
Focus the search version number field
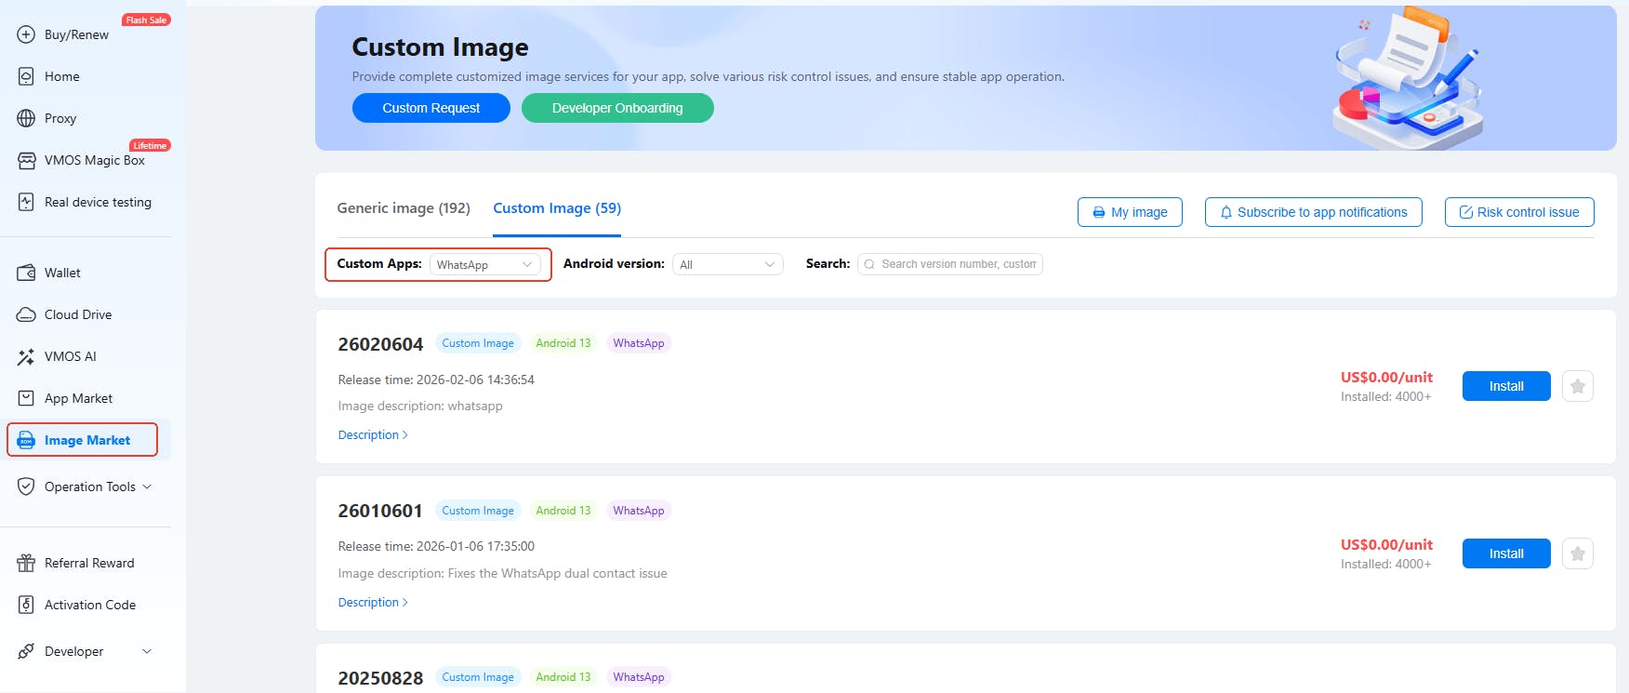950,264
